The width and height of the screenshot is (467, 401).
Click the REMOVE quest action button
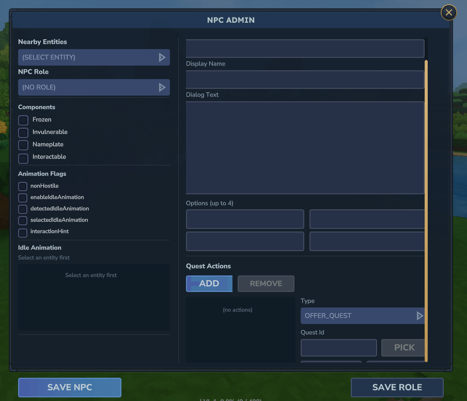(266, 284)
